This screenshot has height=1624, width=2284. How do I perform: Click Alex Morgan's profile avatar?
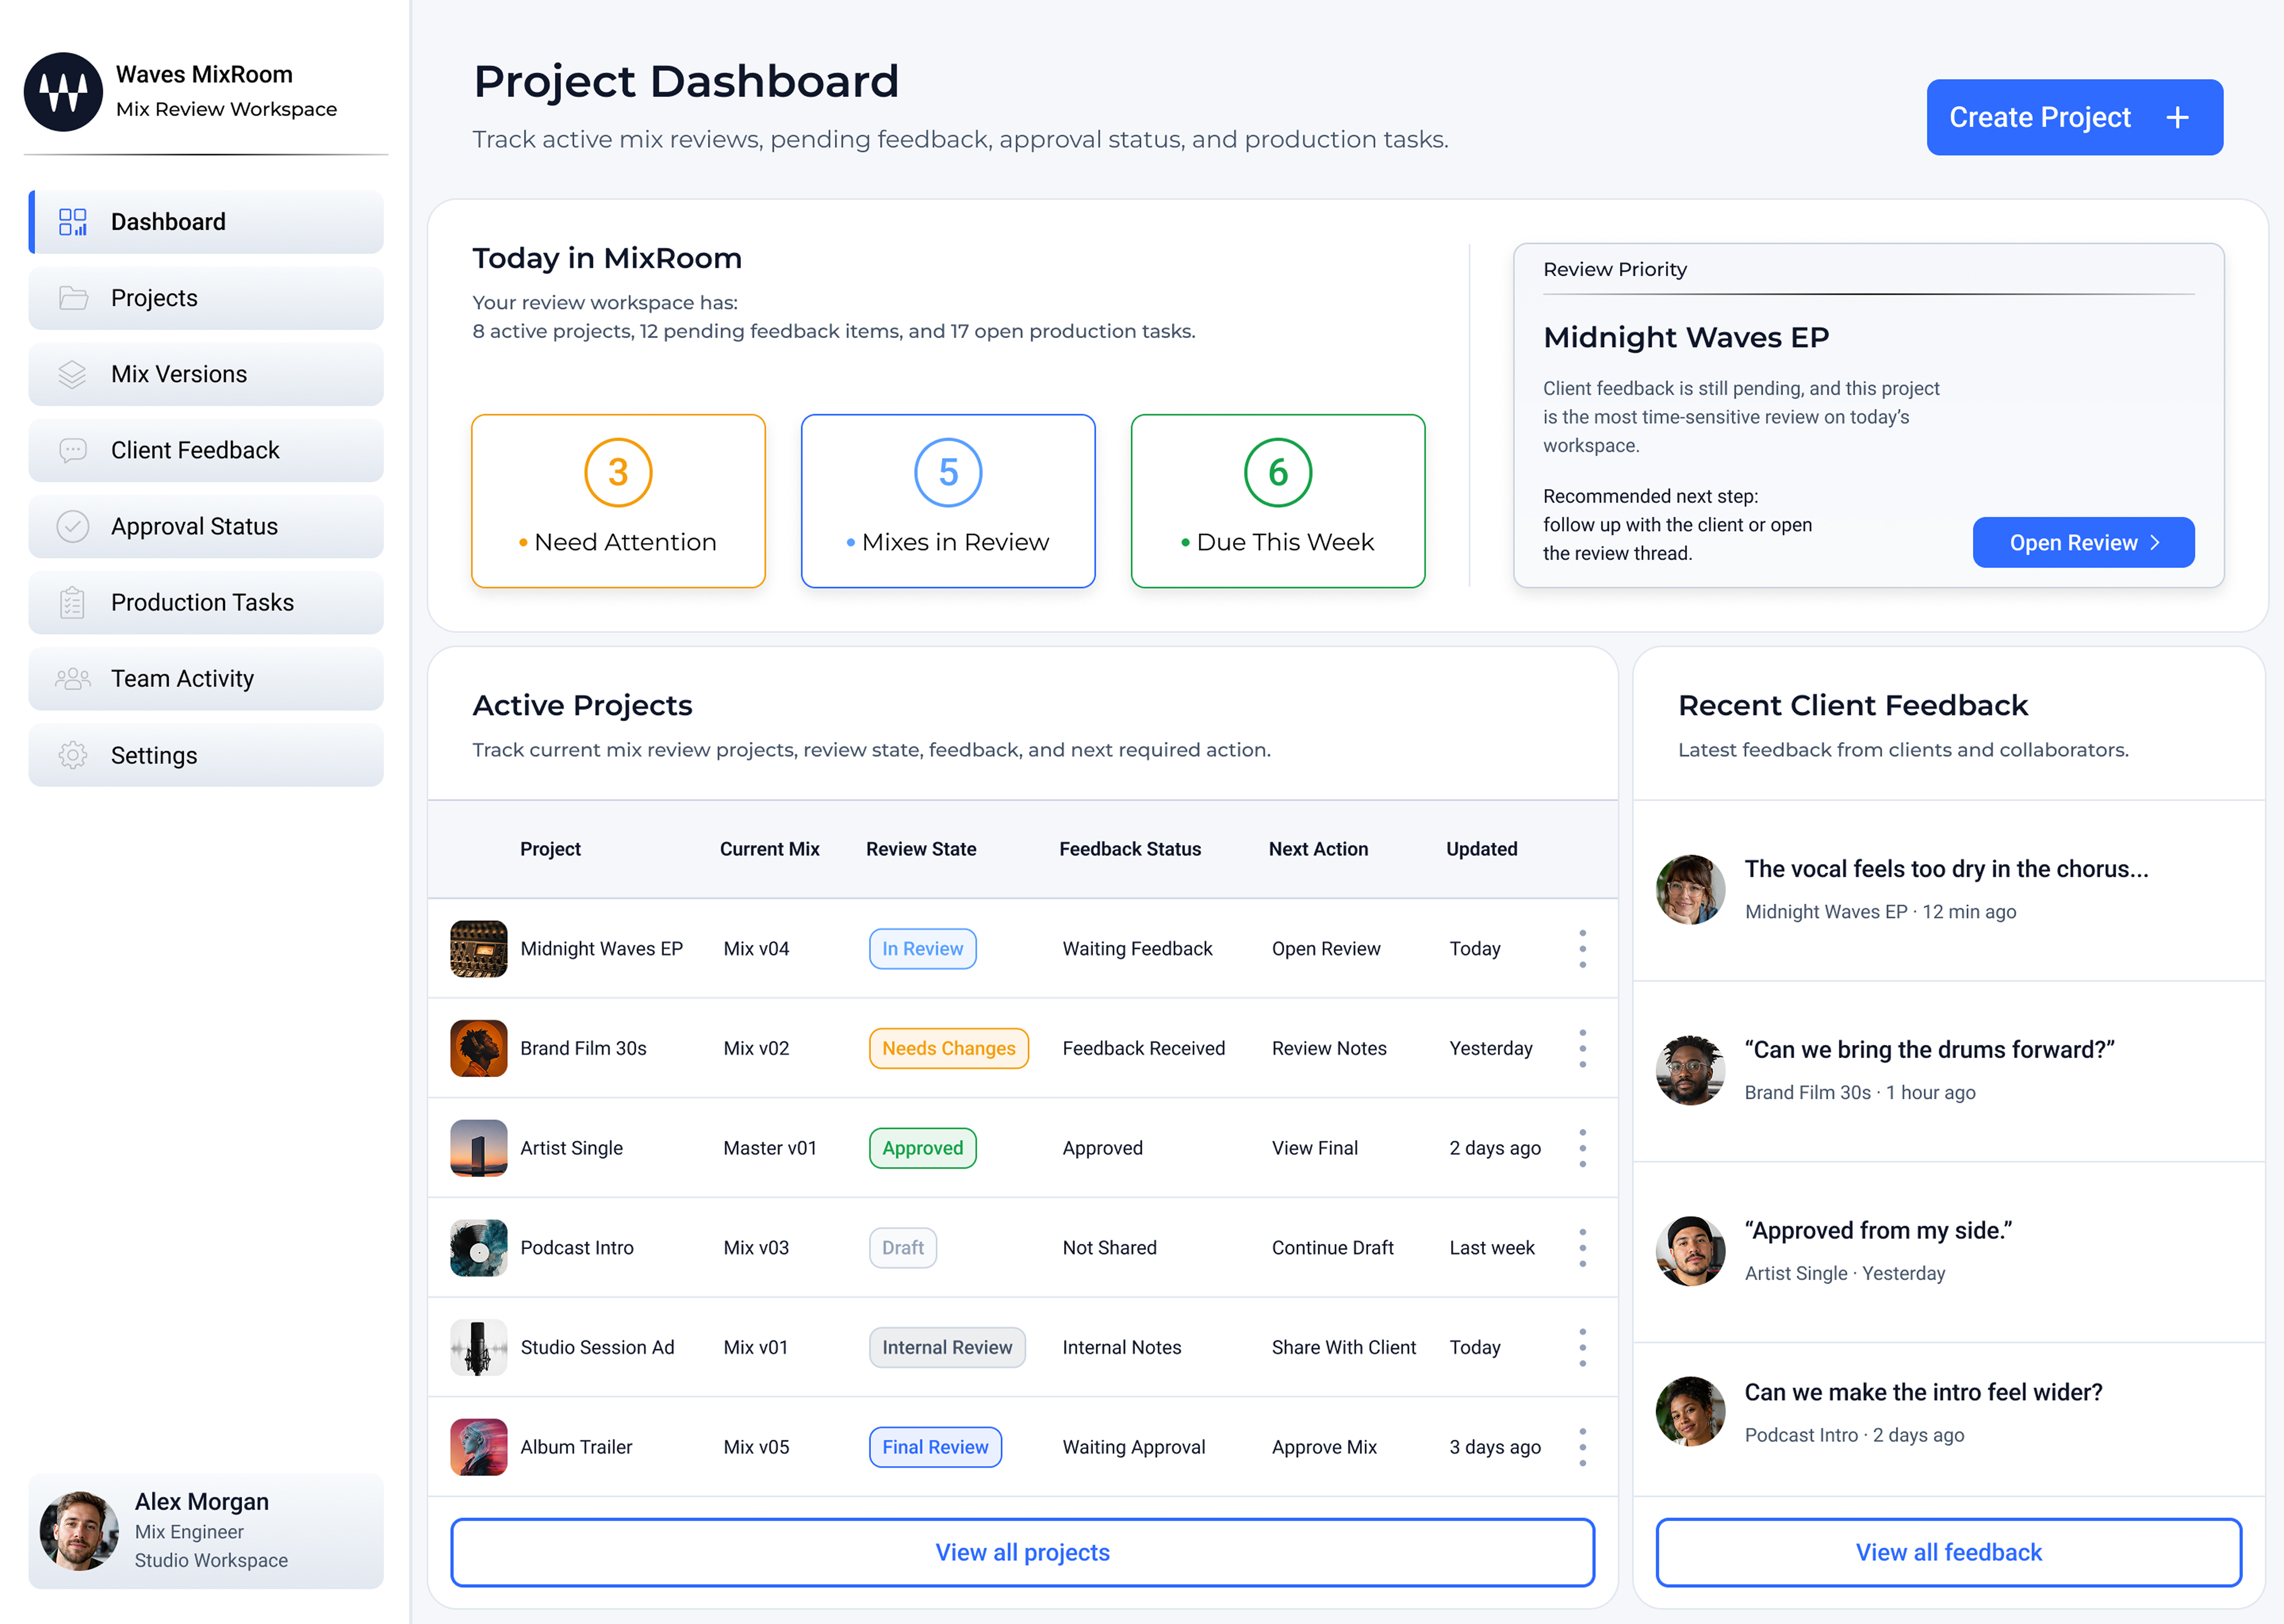coord(79,1531)
